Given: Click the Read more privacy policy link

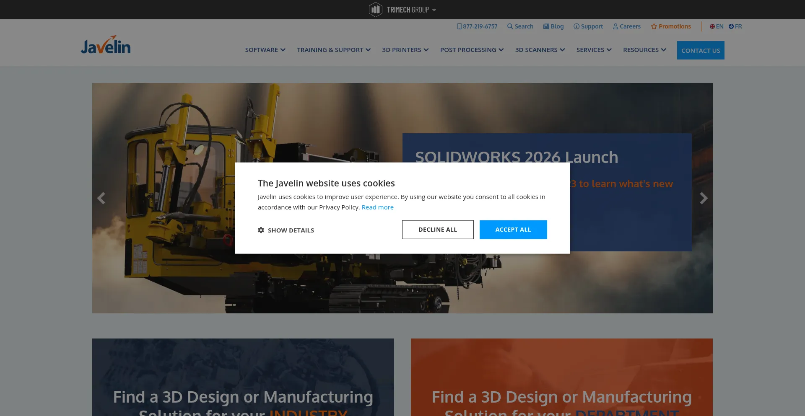Looking at the screenshot, I should pos(377,207).
